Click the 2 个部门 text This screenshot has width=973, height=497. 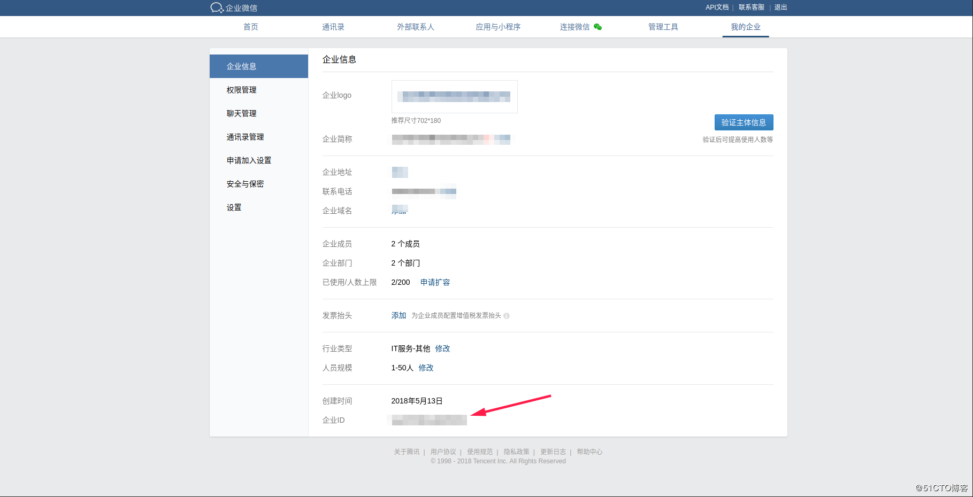click(x=405, y=263)
